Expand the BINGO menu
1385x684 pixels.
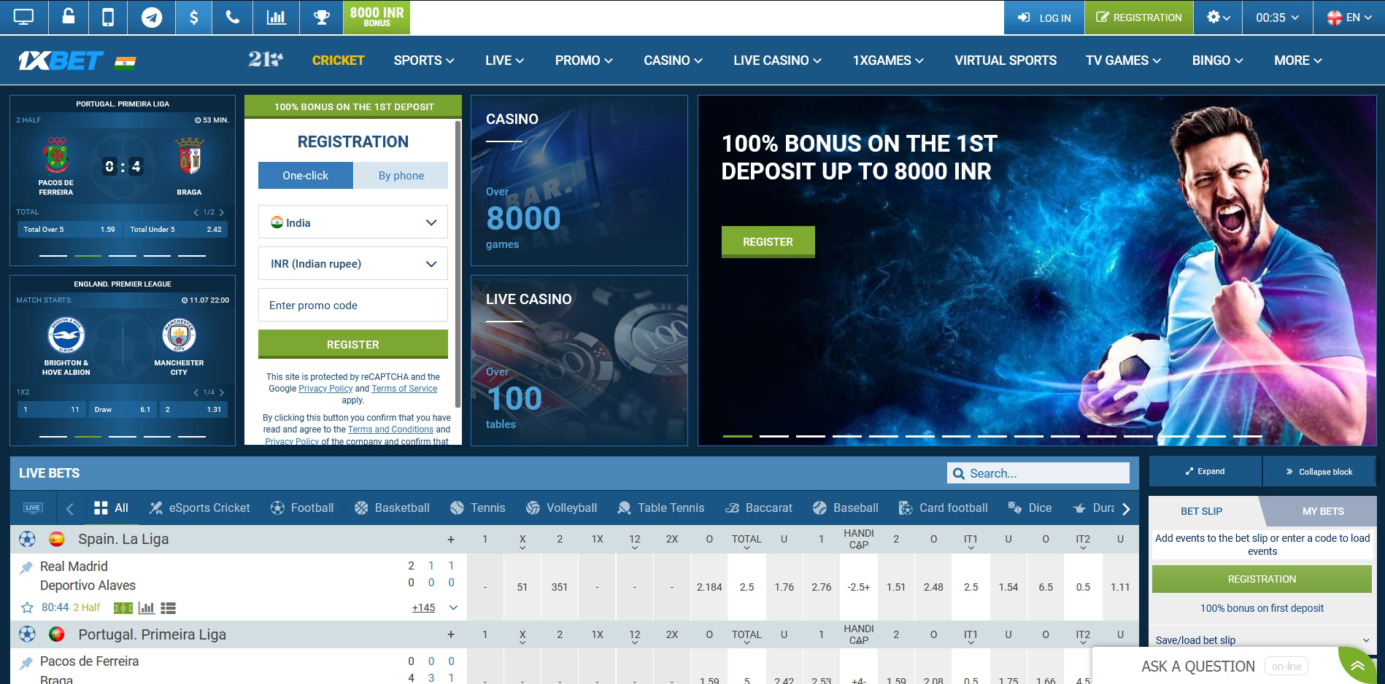[x=1217, y=61]
